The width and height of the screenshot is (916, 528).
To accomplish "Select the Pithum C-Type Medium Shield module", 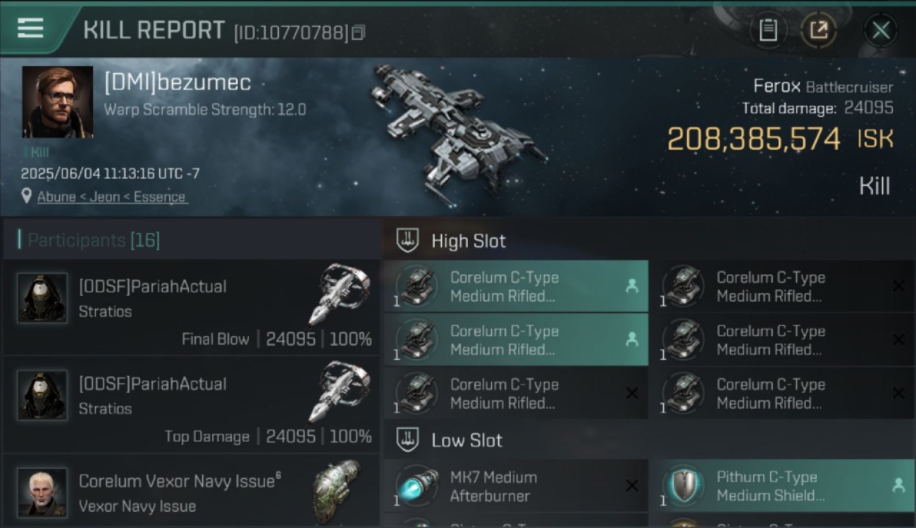I will click(x=782, y=486).
